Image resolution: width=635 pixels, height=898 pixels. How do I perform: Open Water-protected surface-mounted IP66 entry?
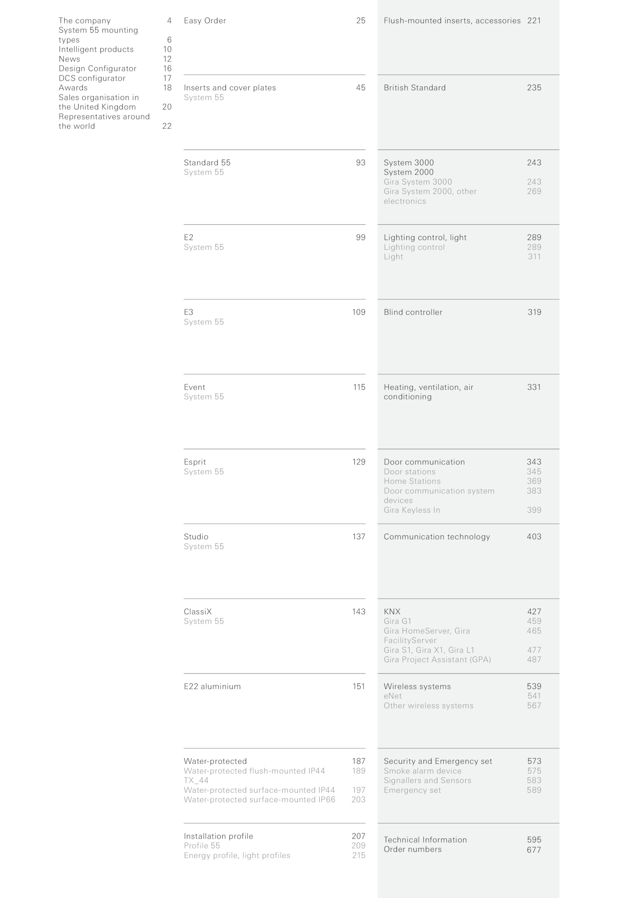(x=260, y=800)
